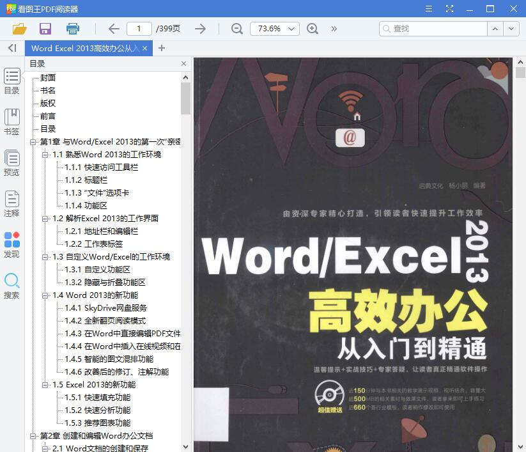Open the 目录 sidebar panel
526x452 pixels.
tap(12, 81)
